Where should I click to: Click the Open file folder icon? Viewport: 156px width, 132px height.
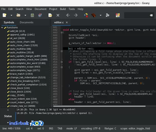coord(18,15)
